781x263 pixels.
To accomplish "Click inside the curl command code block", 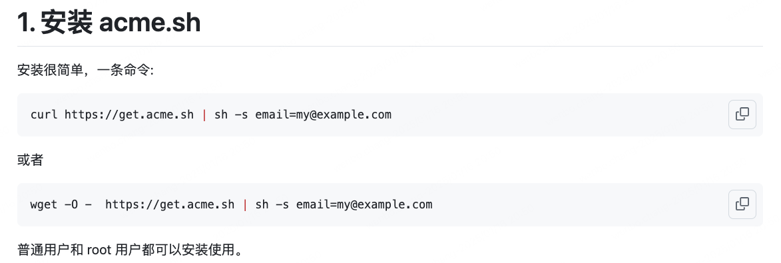I will (390, 115).
